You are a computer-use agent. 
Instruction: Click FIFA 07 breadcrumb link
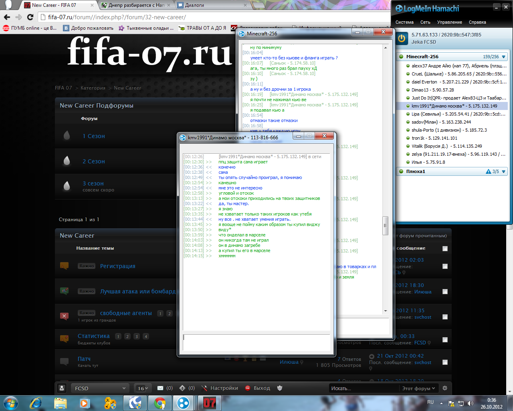coord(63,88)
